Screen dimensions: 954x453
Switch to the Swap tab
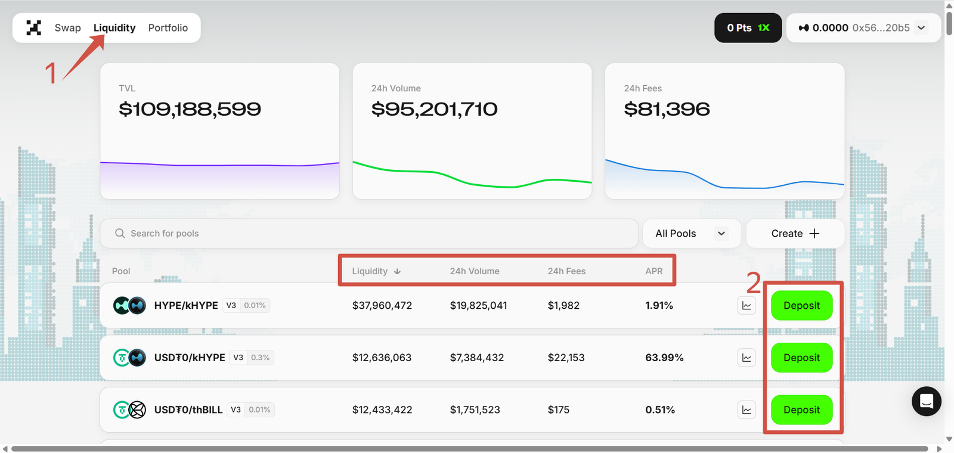click(x=67, y=28)
